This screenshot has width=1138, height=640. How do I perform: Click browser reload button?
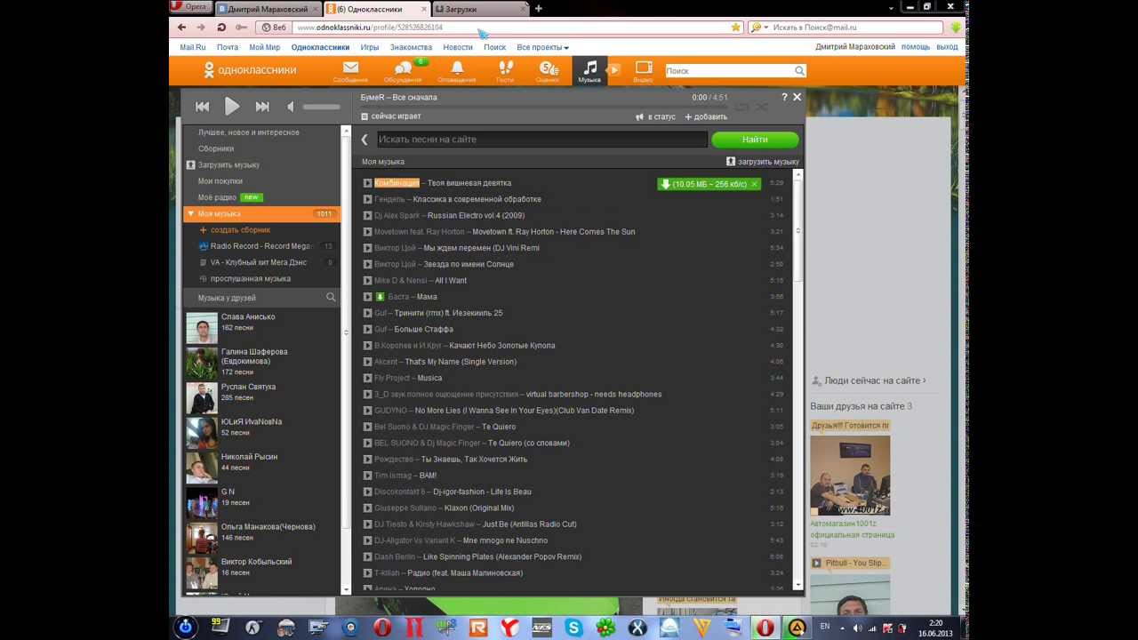220,28
